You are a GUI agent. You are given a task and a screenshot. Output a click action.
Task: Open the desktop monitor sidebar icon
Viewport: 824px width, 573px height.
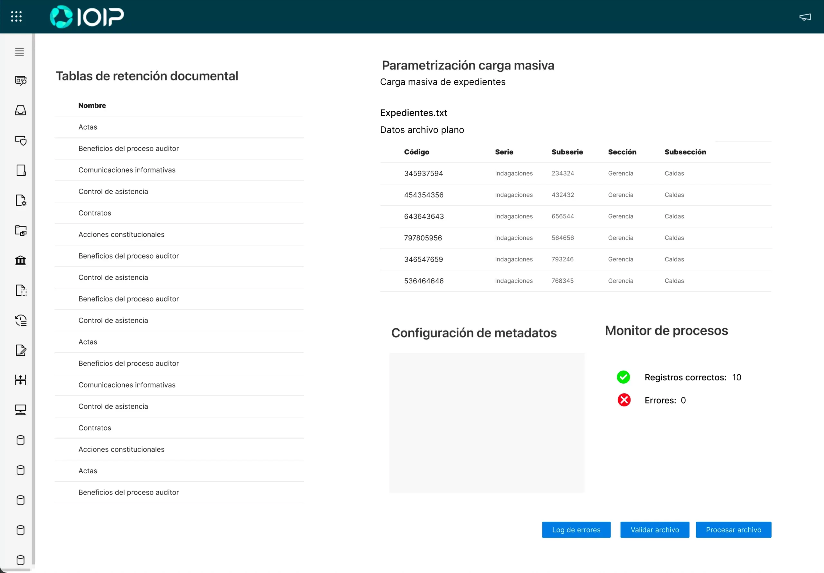click(21, 410)
